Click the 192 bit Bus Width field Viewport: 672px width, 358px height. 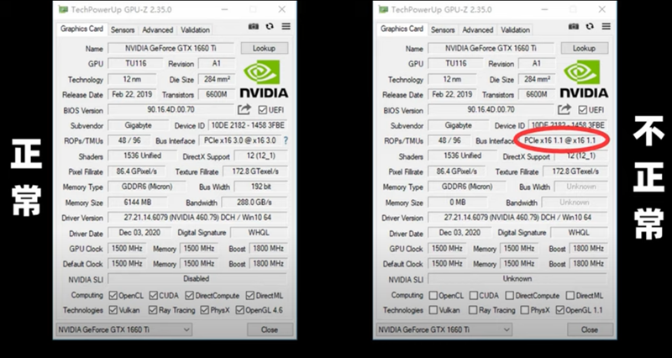pyautogui.click(x=261, y=187)
